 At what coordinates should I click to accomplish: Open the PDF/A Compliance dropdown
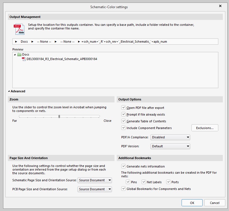(x=170, y=137)
